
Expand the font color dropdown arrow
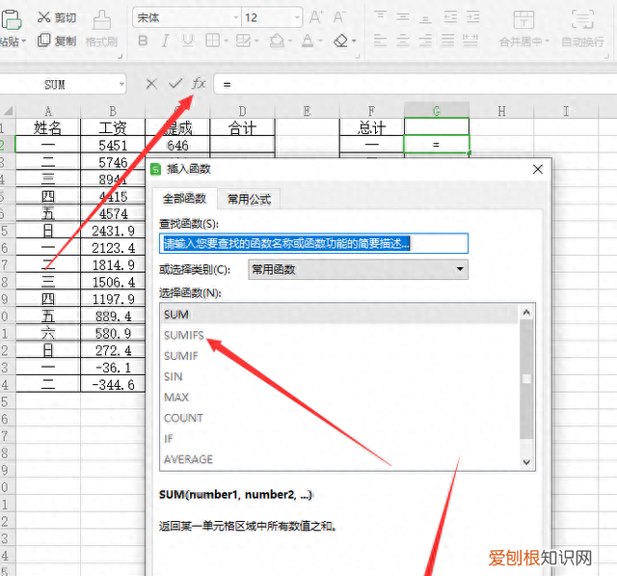point(320,41)
